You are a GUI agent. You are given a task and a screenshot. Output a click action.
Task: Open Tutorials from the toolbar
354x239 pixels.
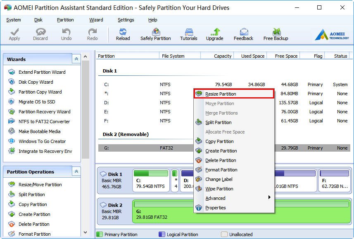(x=188, y=35)
